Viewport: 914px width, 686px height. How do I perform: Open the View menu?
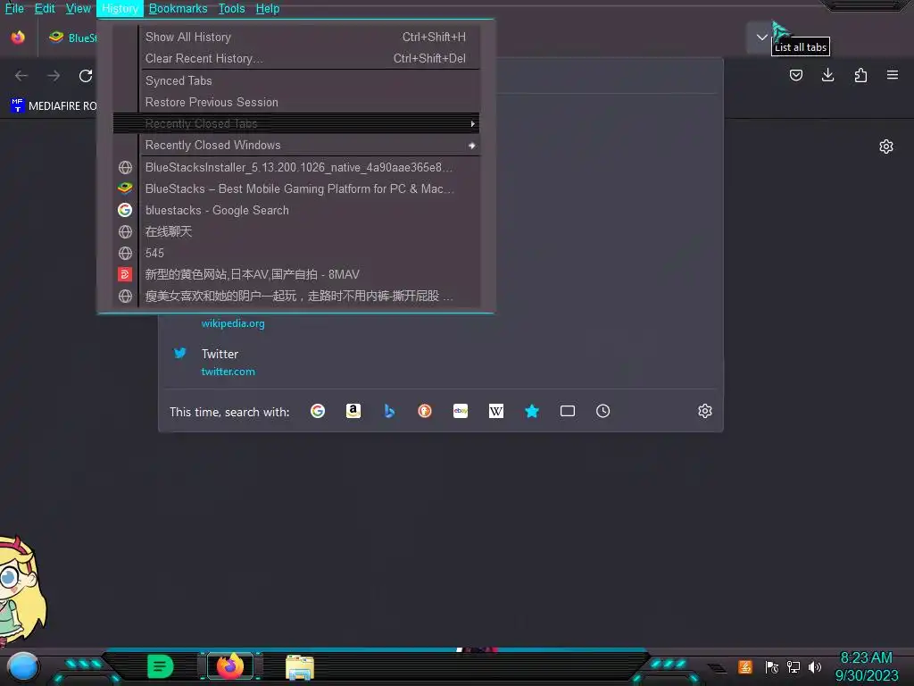coord(79,8)
